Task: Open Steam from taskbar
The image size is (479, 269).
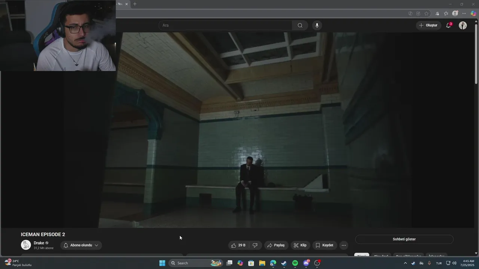Action: tap(284, 263)
